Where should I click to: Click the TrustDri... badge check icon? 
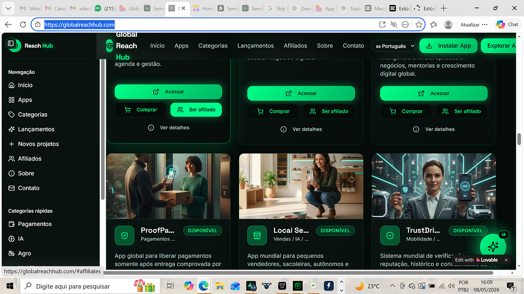click(389, 235)
